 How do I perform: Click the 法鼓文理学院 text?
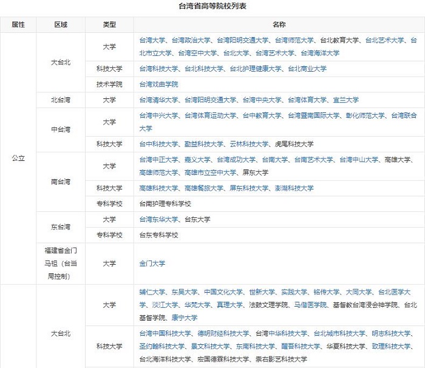pos(268,305)
